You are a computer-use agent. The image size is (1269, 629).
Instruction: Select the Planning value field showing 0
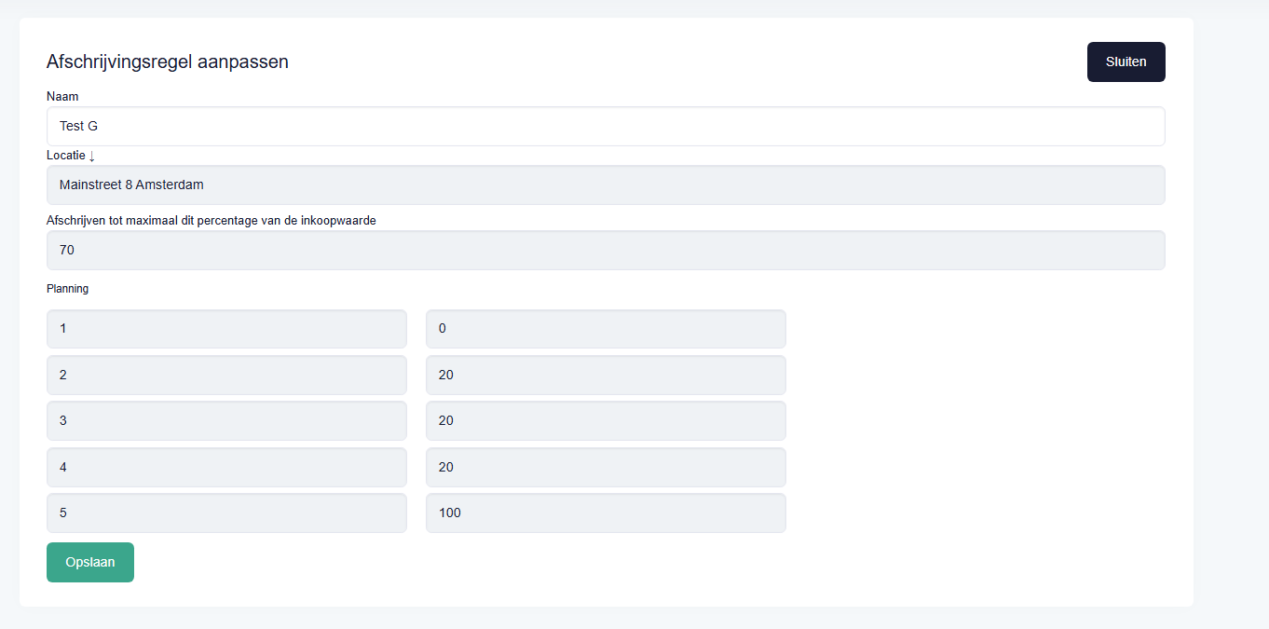[606, 328]
